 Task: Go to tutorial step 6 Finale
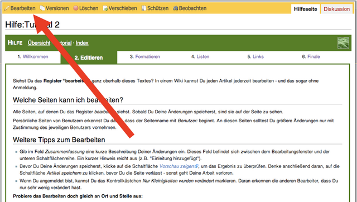coord(313,57)
